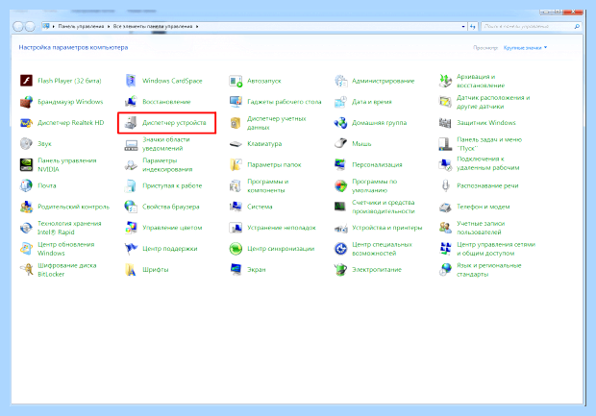Open Подключения к удаленным рабочим link

tap(487, 163)
